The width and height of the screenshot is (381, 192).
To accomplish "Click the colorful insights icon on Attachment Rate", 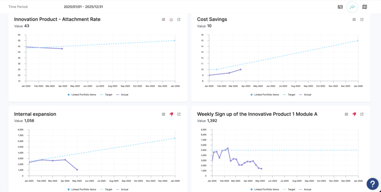I will [x=171, y=20].
